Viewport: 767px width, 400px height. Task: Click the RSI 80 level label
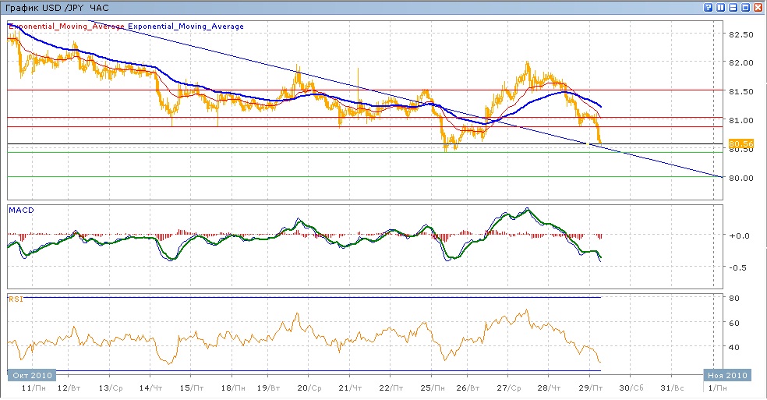[734, 298]
